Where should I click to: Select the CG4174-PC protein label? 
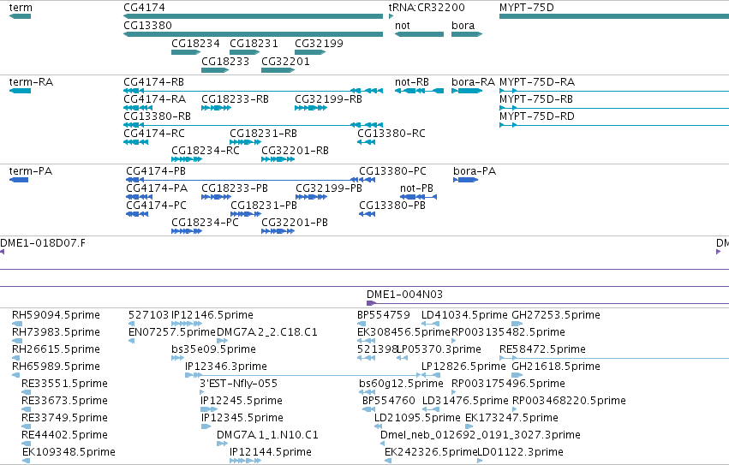click(x=156, y=206)
